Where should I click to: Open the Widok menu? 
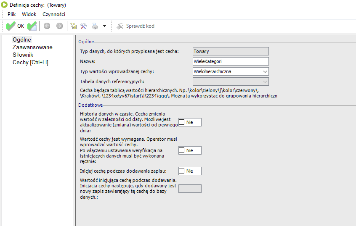point(29,14)
